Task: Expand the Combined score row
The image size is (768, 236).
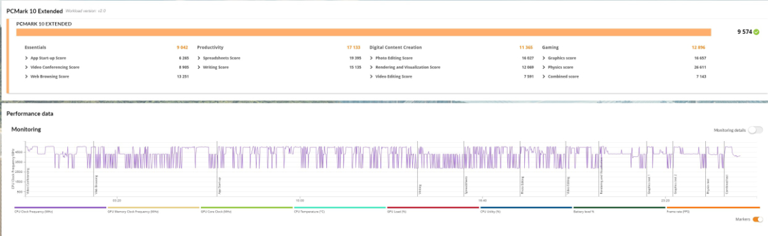Action: (x=544, y=77)
